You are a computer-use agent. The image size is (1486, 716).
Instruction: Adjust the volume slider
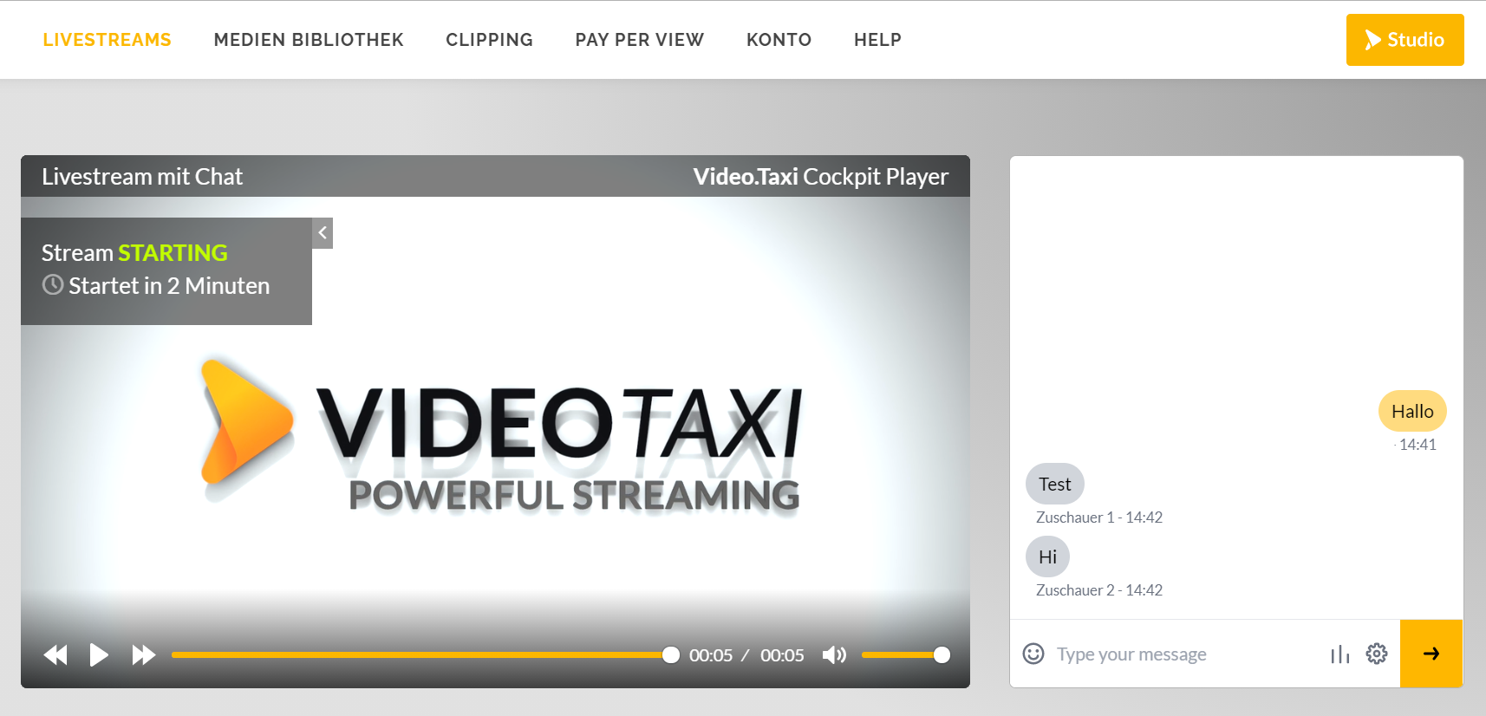click(x=905, y=655)
